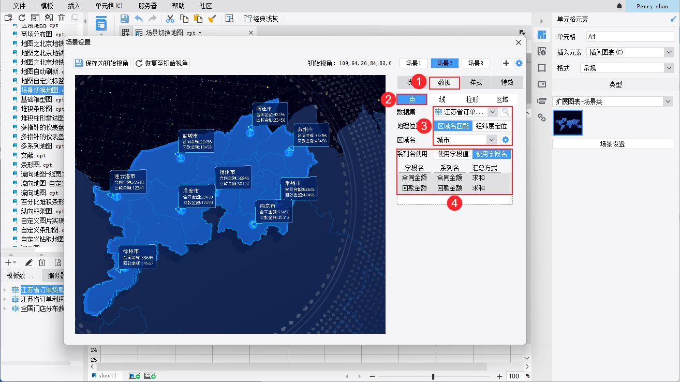Open the 区域名 城市 dropdown
Screen dimensions: 680x382
492,140
